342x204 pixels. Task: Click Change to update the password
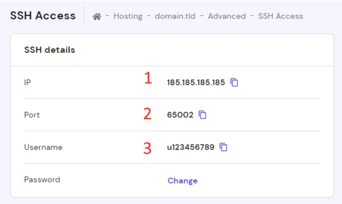click(182, 181)
